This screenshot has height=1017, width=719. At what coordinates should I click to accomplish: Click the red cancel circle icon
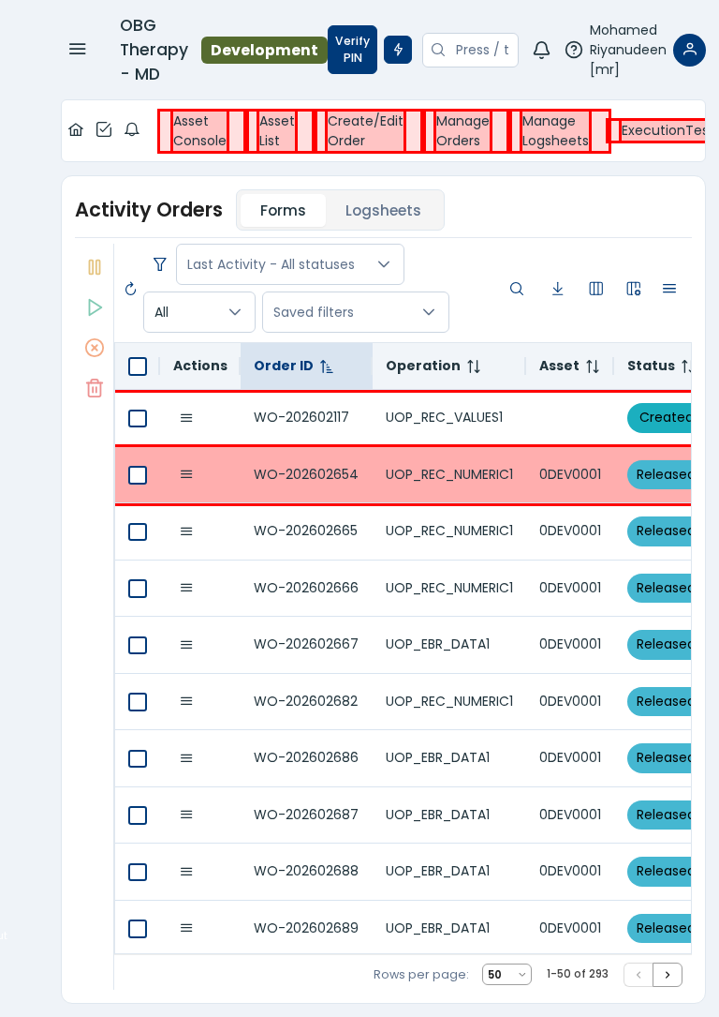click(95, 348)
